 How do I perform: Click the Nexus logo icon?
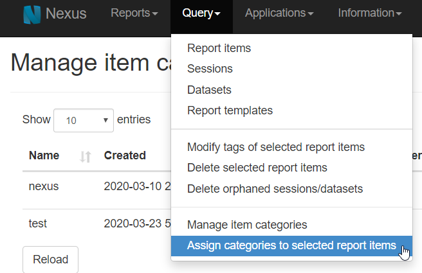coord(32,15)
